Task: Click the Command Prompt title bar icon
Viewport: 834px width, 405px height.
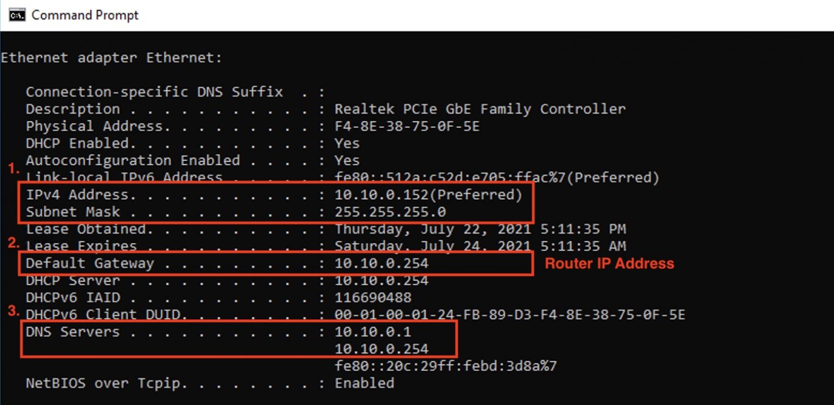Action: [17, 15]
